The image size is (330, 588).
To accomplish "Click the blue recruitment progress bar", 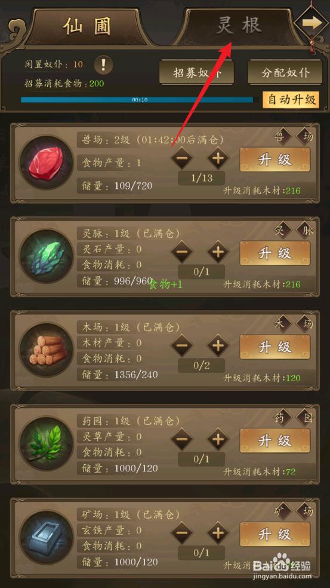I will (140, 100).
